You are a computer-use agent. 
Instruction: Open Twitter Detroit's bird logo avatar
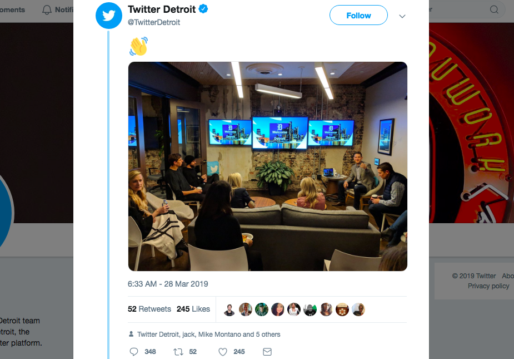[108, 16]
